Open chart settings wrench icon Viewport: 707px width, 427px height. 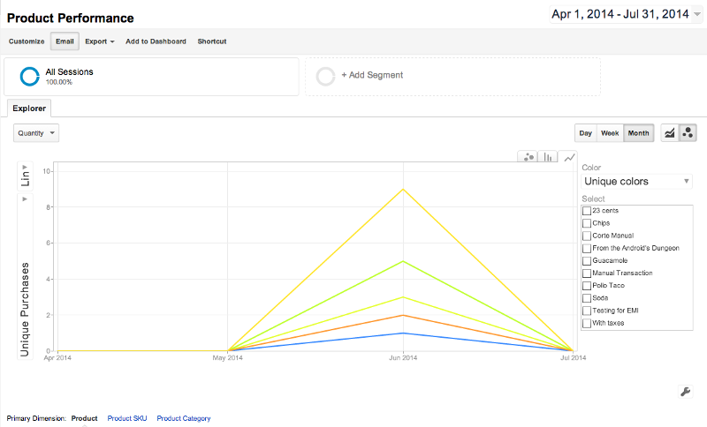[x=686, y=392]
